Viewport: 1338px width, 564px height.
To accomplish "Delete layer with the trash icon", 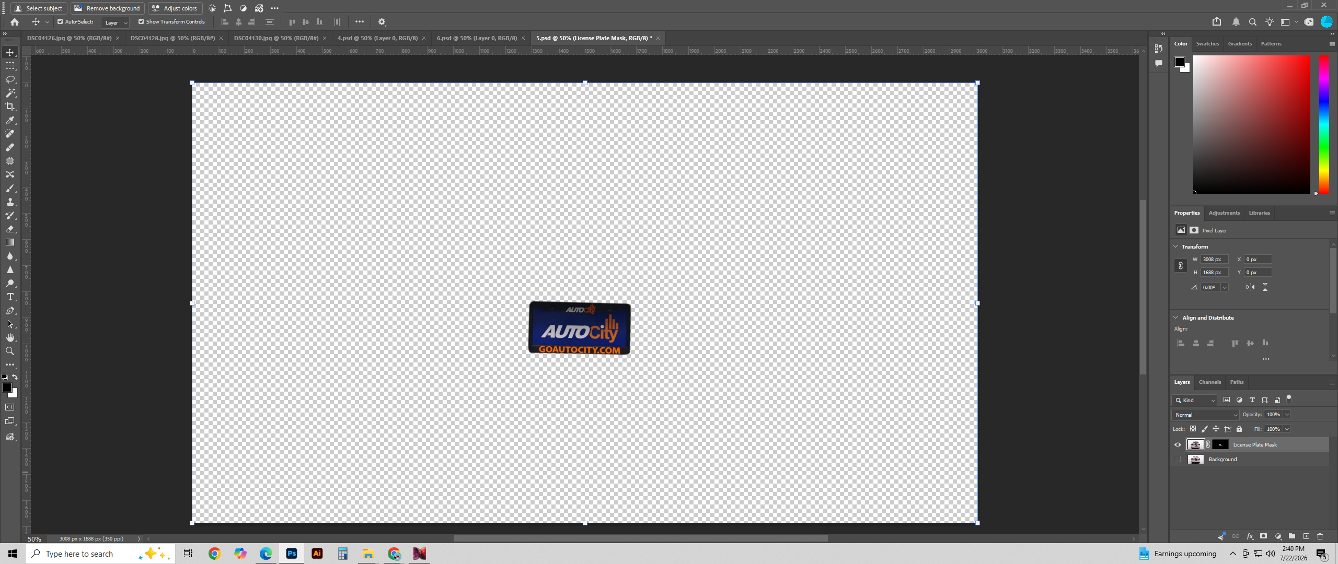I will pyautogui.click(x=1320, y=536).
